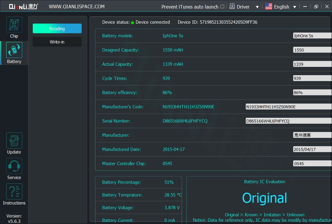Image resolution: width=332 pixels, height=224 pixels.
Task: Edit the Battery models input field
Action: [x=312, y=36]
